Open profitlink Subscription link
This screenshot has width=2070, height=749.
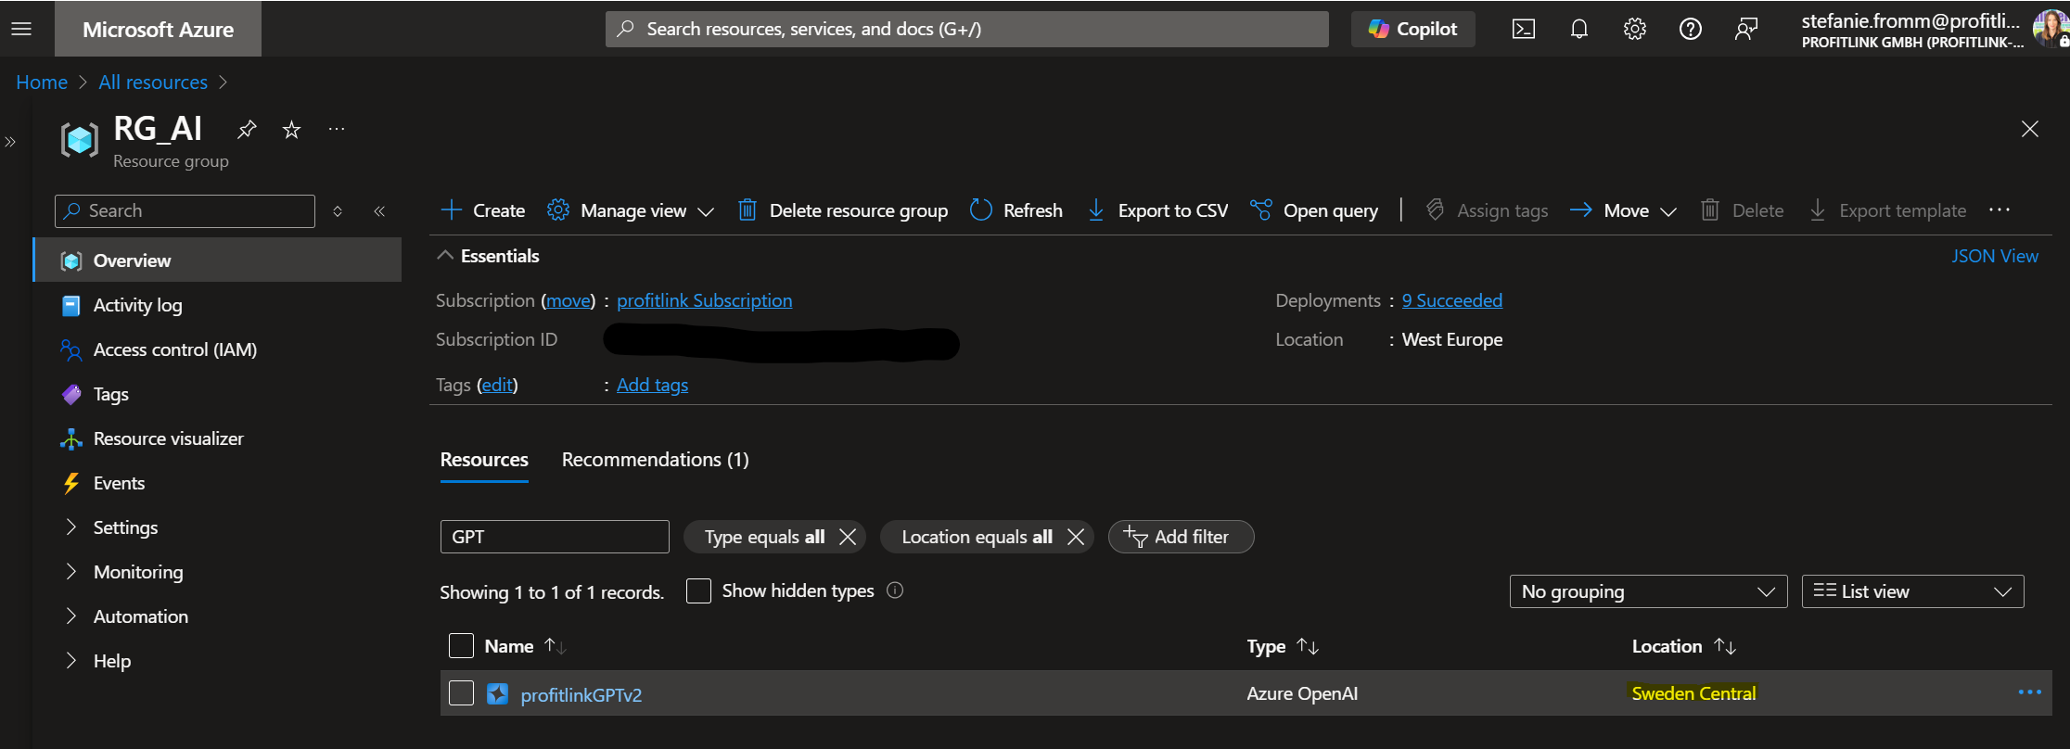tap(705, 300)
